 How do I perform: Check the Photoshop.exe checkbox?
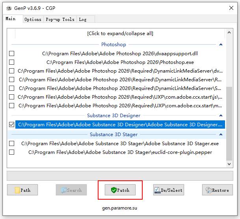[x=12, y=62]
